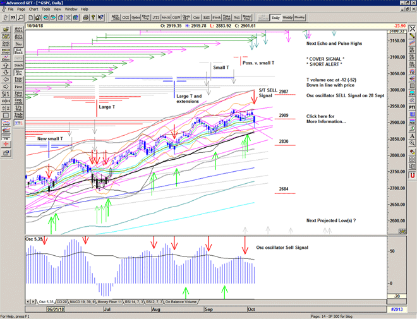The height and width of the screenshot is (319, 417).
Task: Open the Chart menu
Action: click(33, 9)
